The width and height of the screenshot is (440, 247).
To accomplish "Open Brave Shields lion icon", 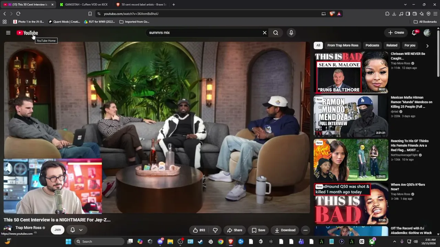I will 332,14.
